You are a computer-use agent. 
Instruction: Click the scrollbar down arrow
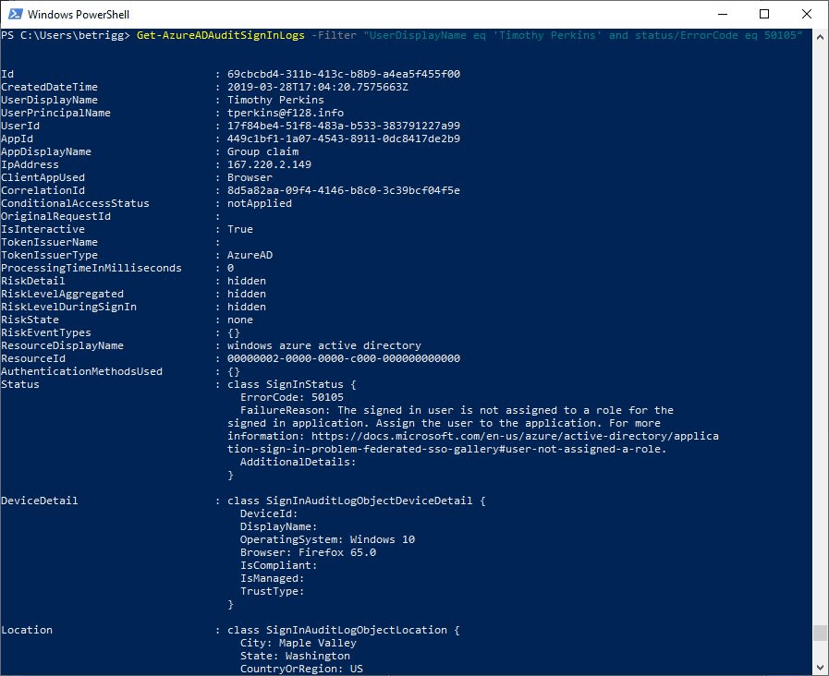(x=818, y=664)
